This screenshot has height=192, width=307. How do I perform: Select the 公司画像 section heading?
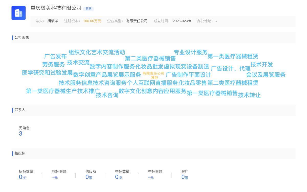pyautogui.click(x=22, y=37)
